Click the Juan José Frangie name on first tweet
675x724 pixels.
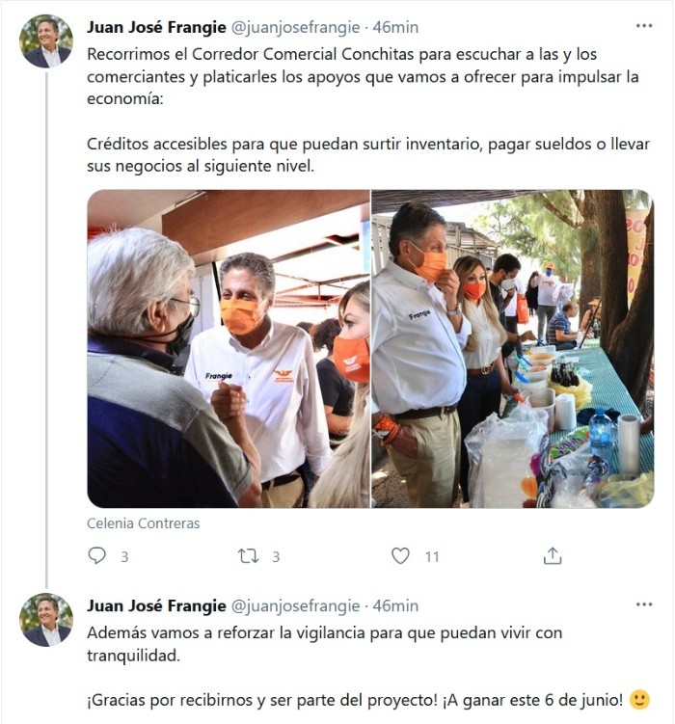pos(156,27)
